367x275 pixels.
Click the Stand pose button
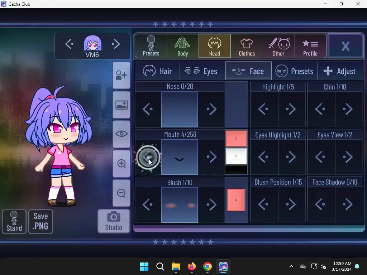(x=14, y=222)
